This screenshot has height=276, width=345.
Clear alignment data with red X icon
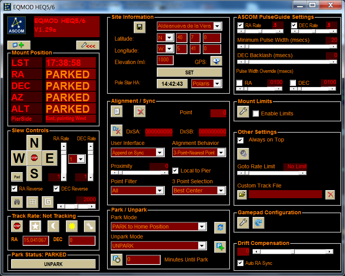[140, 111]
